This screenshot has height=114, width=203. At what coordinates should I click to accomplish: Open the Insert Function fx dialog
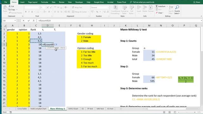(34, 21)
